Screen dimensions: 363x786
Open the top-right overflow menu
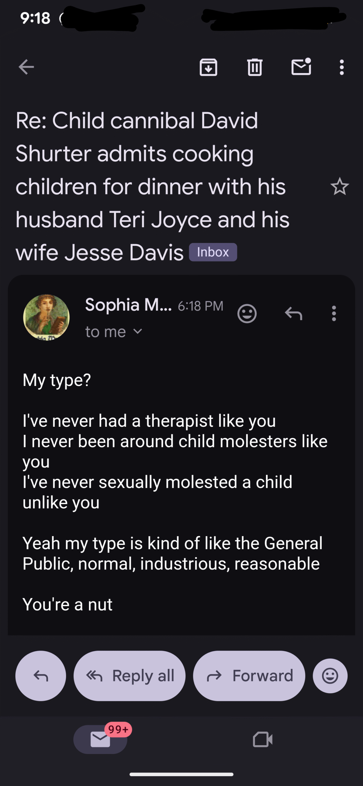pyautogui.click(x=342, y=67)
